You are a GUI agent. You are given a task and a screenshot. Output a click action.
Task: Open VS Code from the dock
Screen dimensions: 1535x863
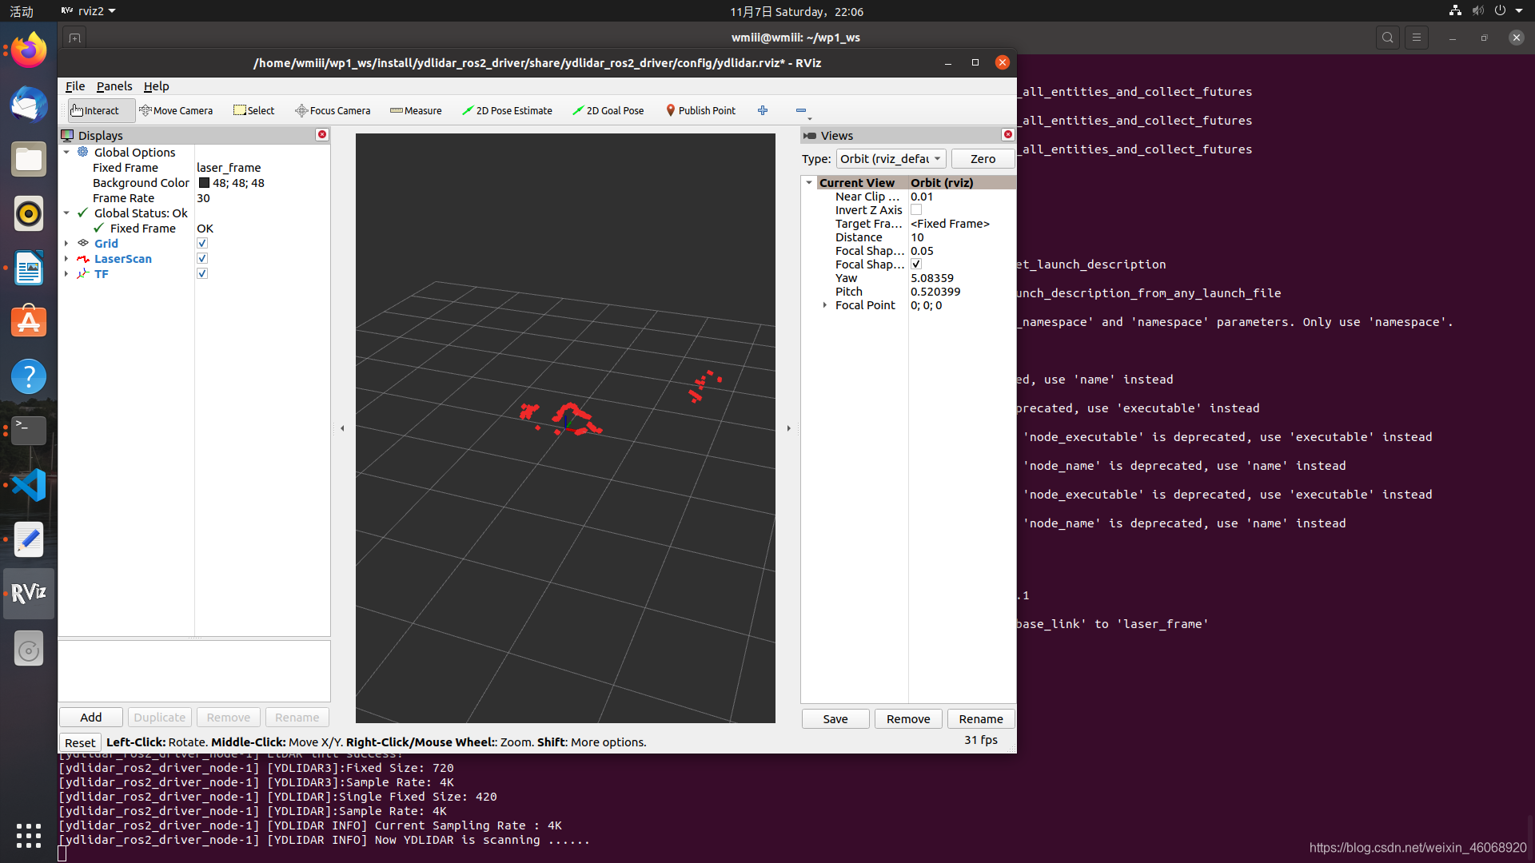pyautogui.click(x=29, y=485)
